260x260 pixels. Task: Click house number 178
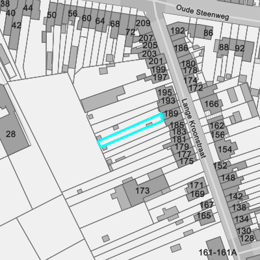(x=190, y=70)
